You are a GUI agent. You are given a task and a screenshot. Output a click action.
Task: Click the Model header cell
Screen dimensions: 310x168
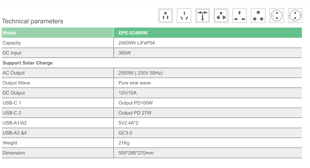coord(58,33)
